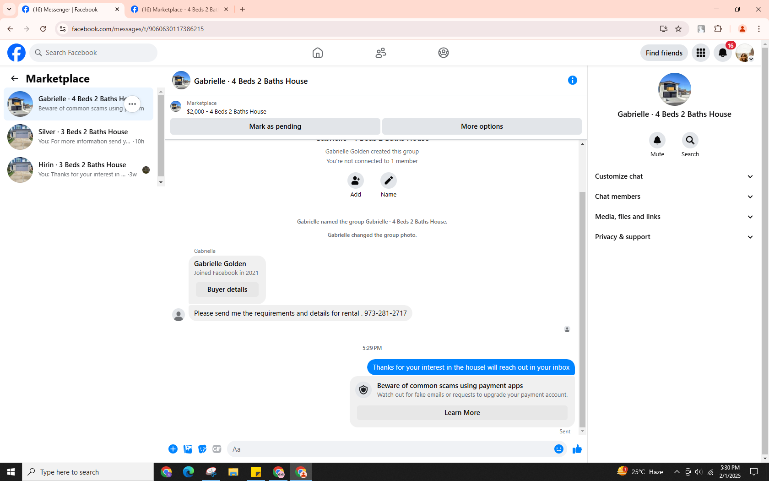The image size is (769, 481).
Task: Send a thumbs up like
Action: click(x=577, y=449)
